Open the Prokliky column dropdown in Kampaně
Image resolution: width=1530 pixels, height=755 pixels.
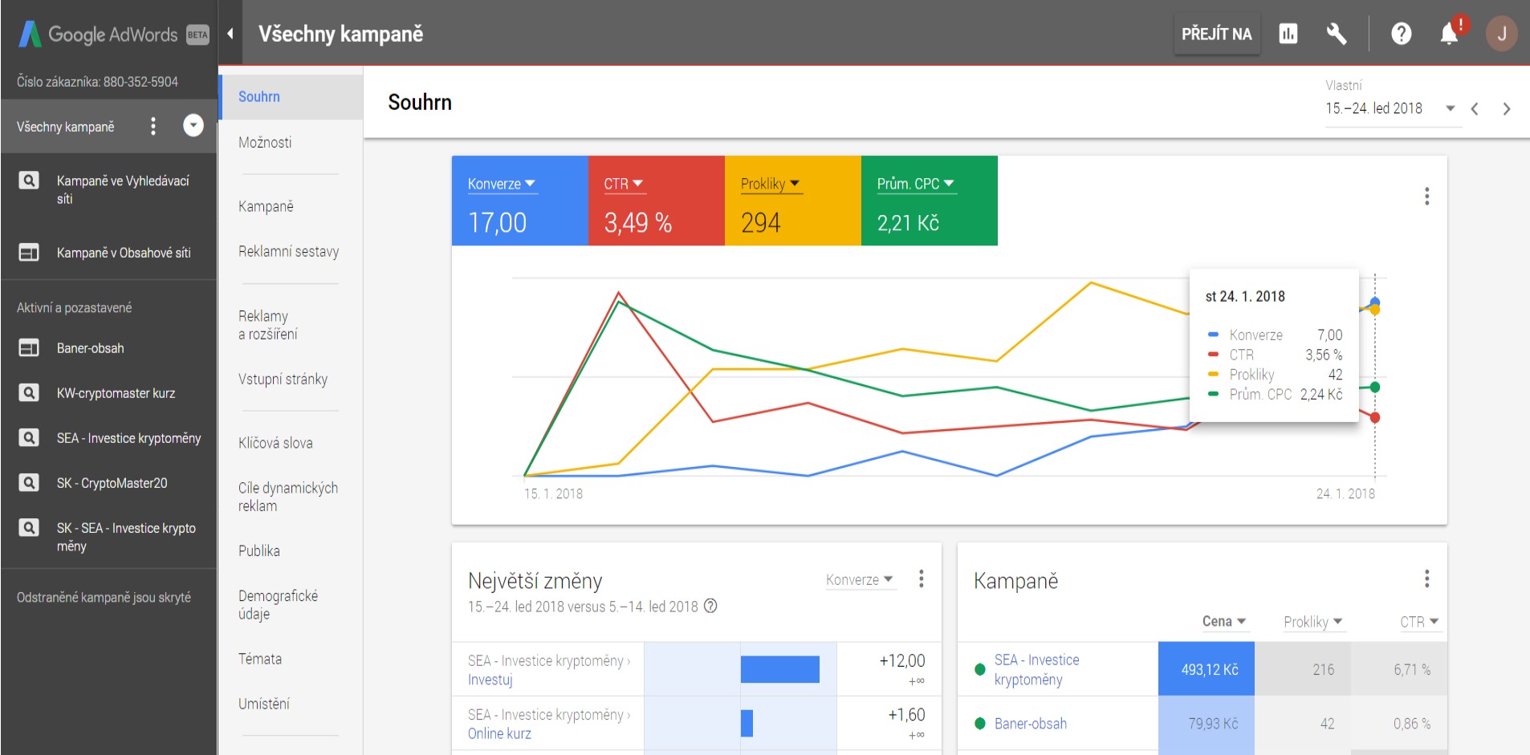point(1313,622)
